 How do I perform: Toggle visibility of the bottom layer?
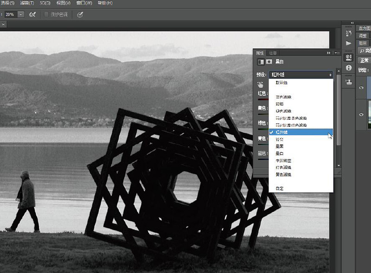pyautogui.click(x=362, y=114)
